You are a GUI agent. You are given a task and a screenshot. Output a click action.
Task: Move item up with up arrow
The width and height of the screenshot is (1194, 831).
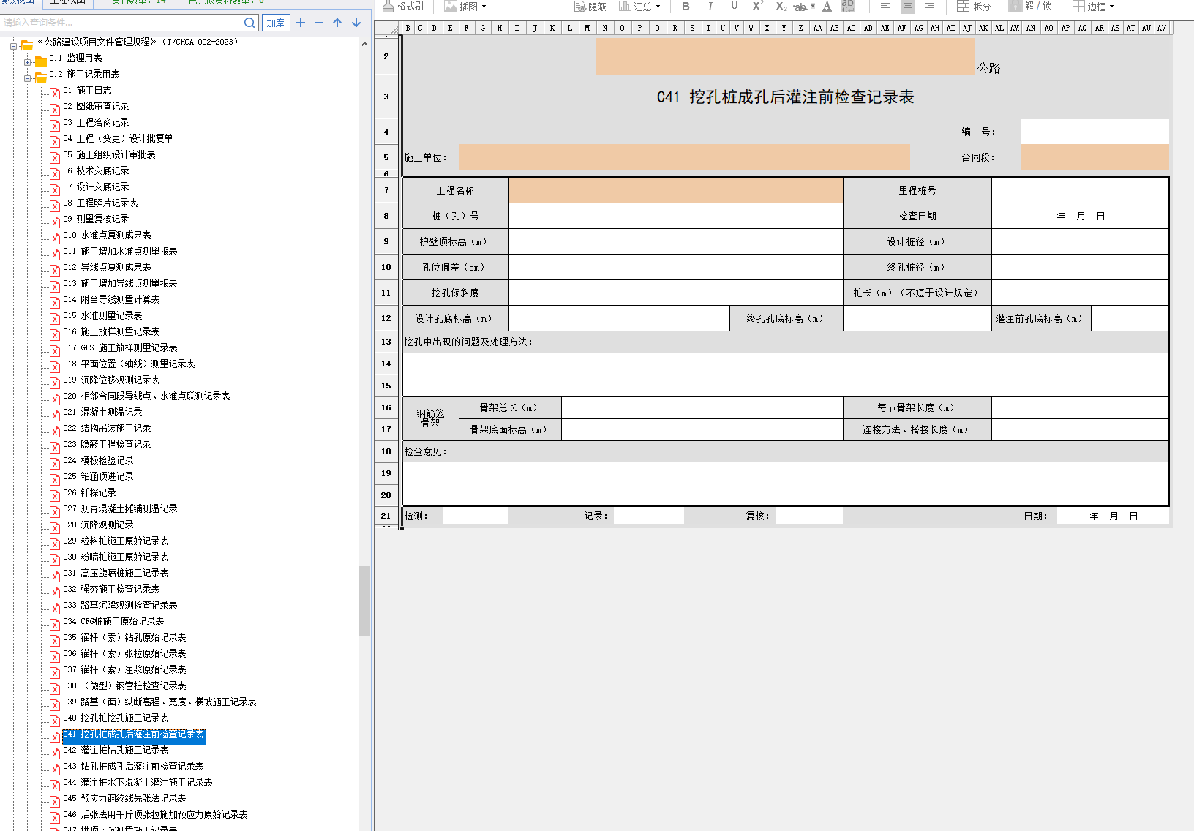337,23
